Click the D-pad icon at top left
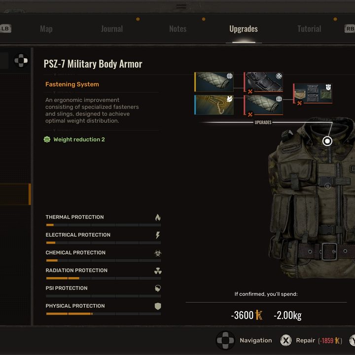This screenshot has height=355, width=355. point(21,61)
